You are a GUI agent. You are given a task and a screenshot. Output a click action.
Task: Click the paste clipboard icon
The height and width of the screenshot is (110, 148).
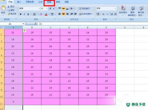click(3, 10)
